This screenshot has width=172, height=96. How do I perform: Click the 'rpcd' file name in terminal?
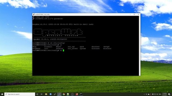tap(82, 47)
